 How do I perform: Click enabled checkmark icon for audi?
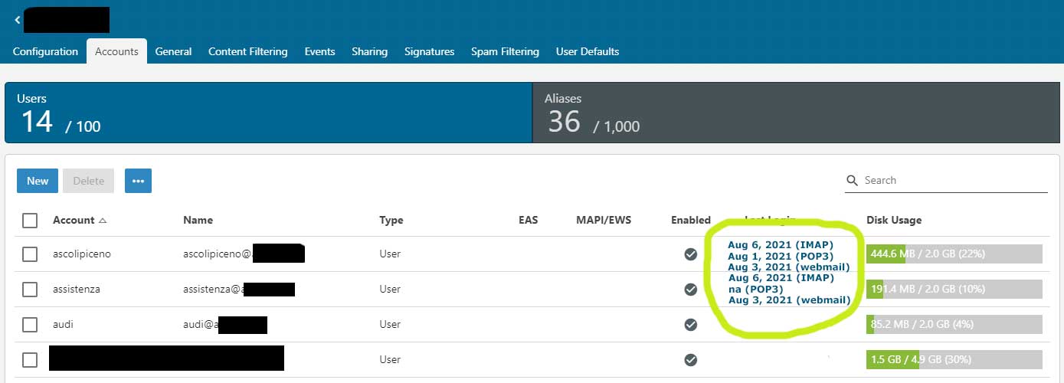click(x=690, y=325)
